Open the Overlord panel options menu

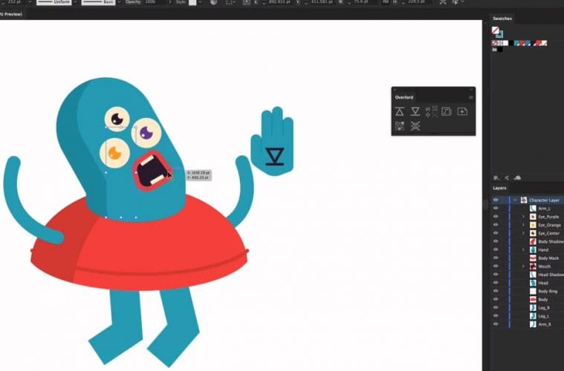pos(470,97)
